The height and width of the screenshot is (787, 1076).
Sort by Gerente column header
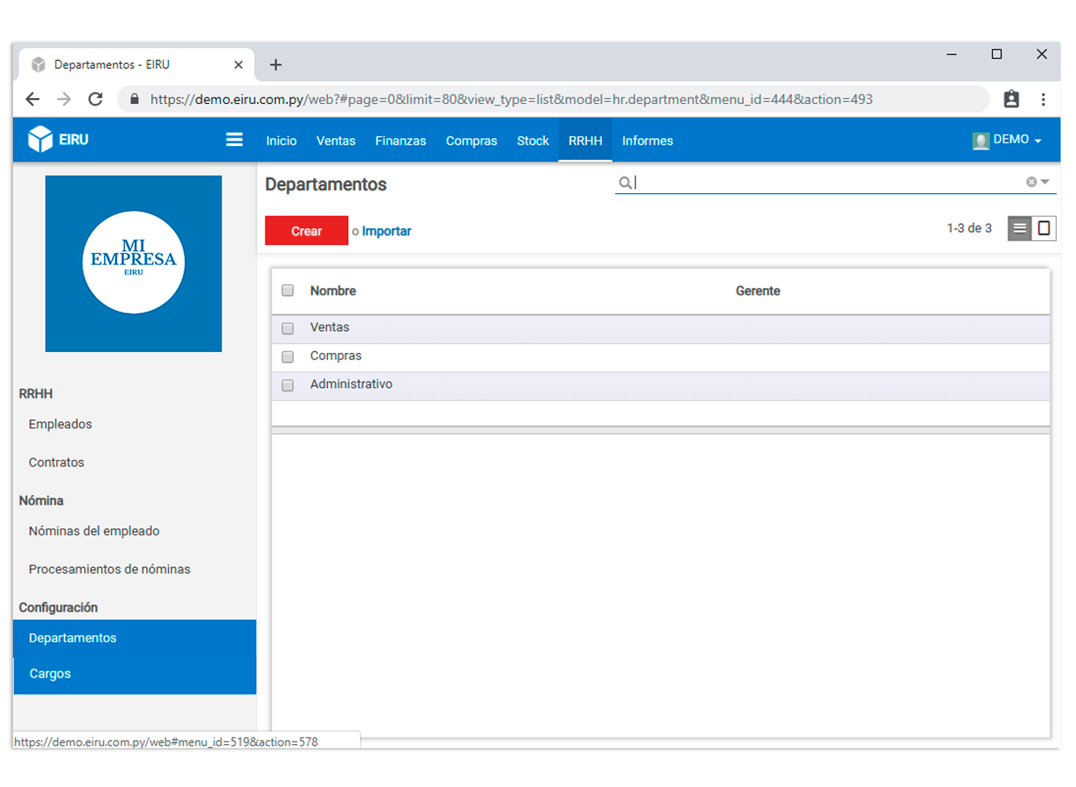[758, 290]
